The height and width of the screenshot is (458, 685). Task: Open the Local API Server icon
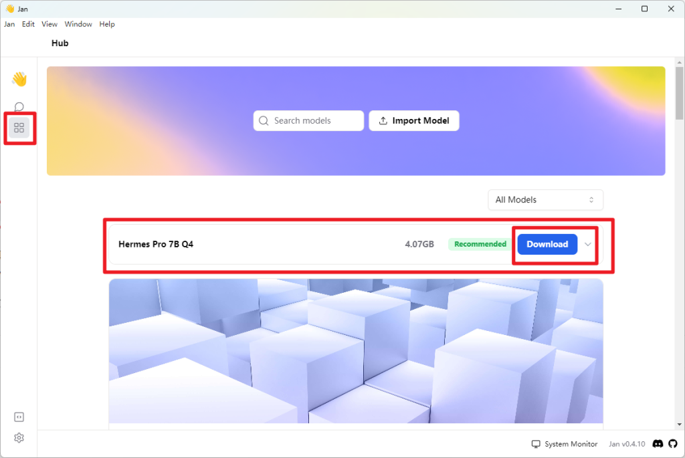pos(19,417)
